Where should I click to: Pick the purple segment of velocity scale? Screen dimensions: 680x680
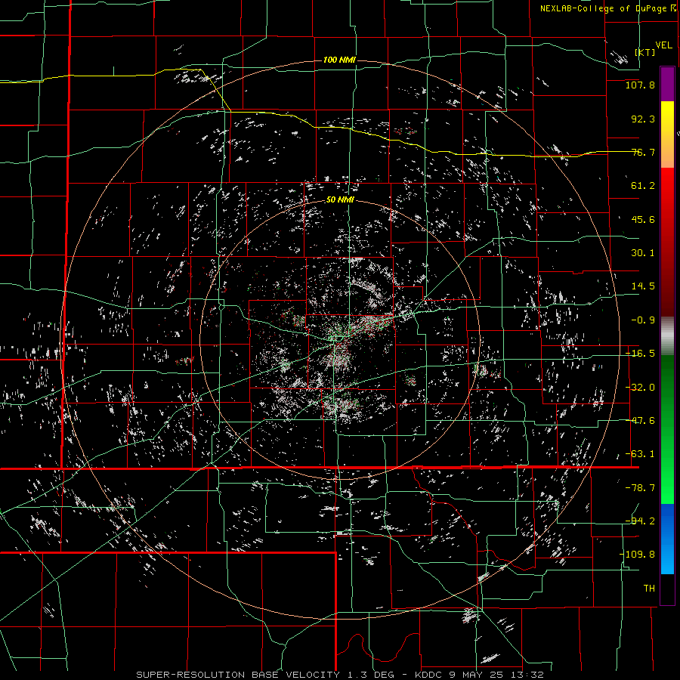coord(667,84)
